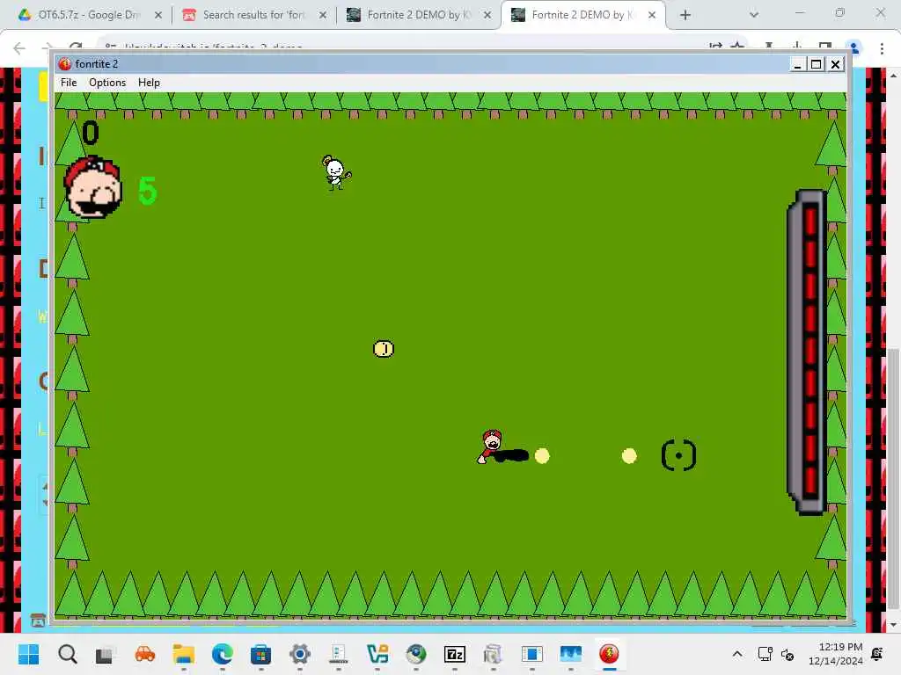Open the Chrome profile avatar
Image resolution: width=901 pixels, height=675 pixels.
853,49
